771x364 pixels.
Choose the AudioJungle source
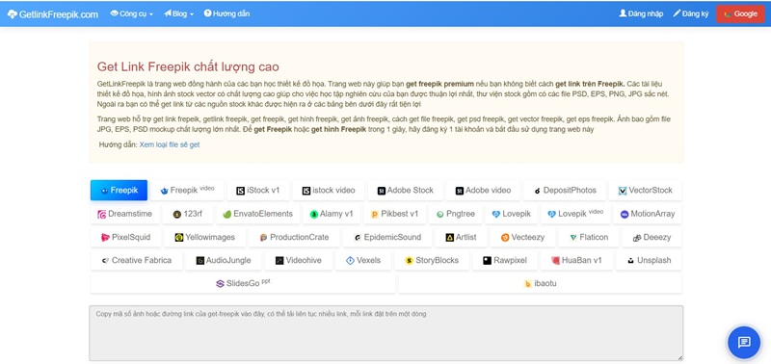(224, 260)
